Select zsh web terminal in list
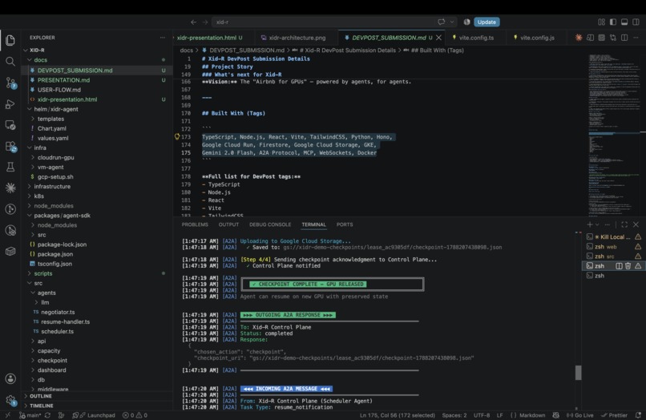Image resolution: width=646 pixels, height=420 pixels. point(613,247)
